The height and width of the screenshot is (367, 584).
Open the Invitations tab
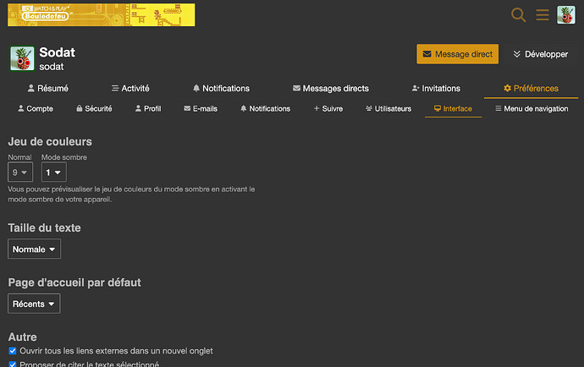436,88
